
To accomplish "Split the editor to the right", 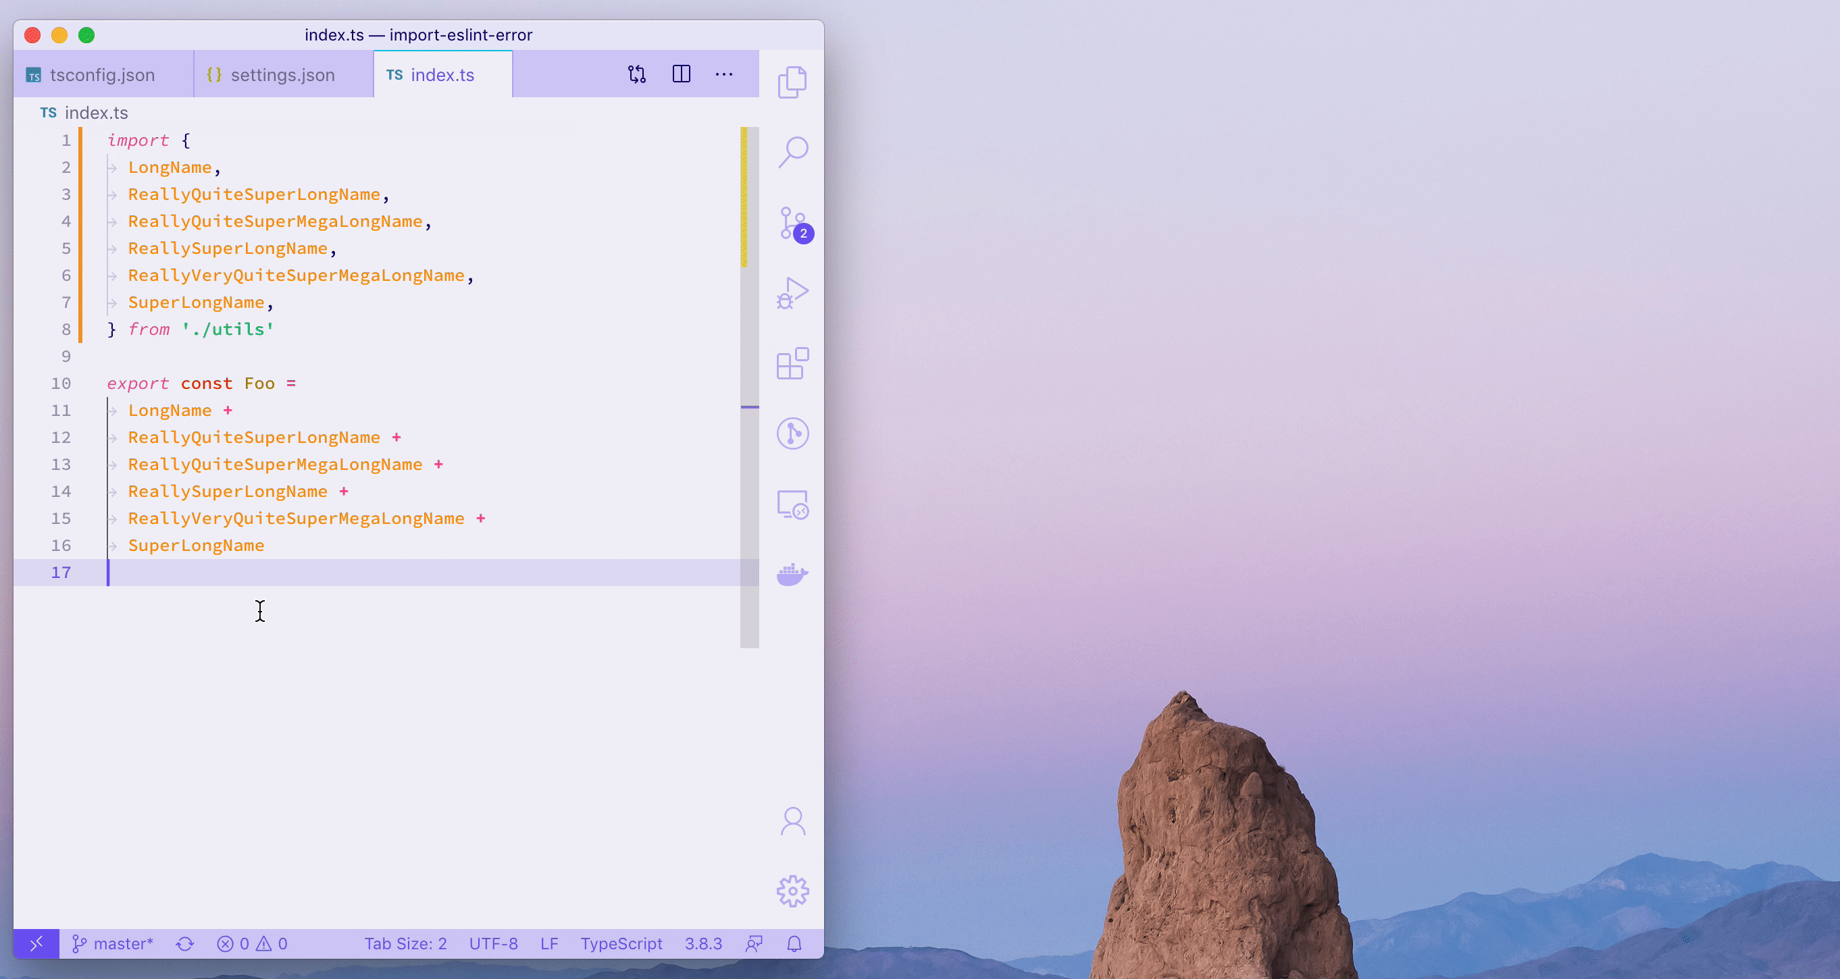I will tap(682, 74).
